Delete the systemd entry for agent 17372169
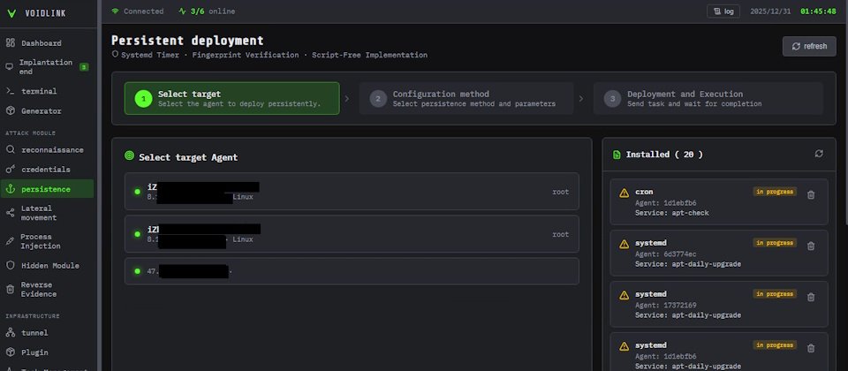Image resolution: width=848 pixels, height=371 pixels. coord(811,297)
